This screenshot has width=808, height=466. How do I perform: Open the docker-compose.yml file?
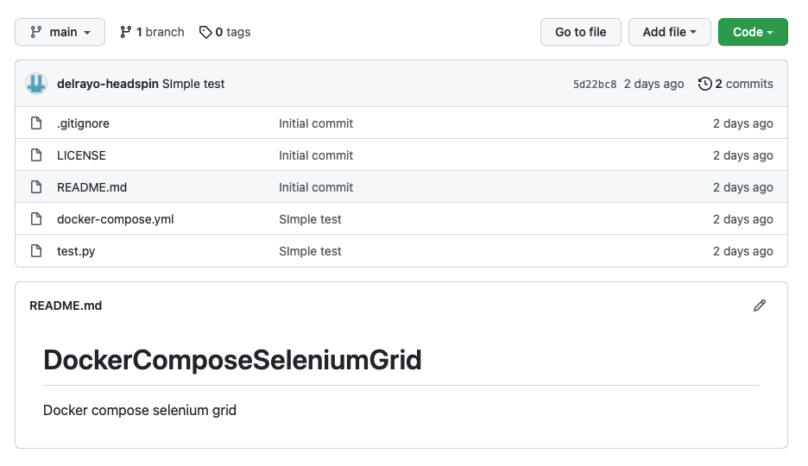[x=115, y=219]
